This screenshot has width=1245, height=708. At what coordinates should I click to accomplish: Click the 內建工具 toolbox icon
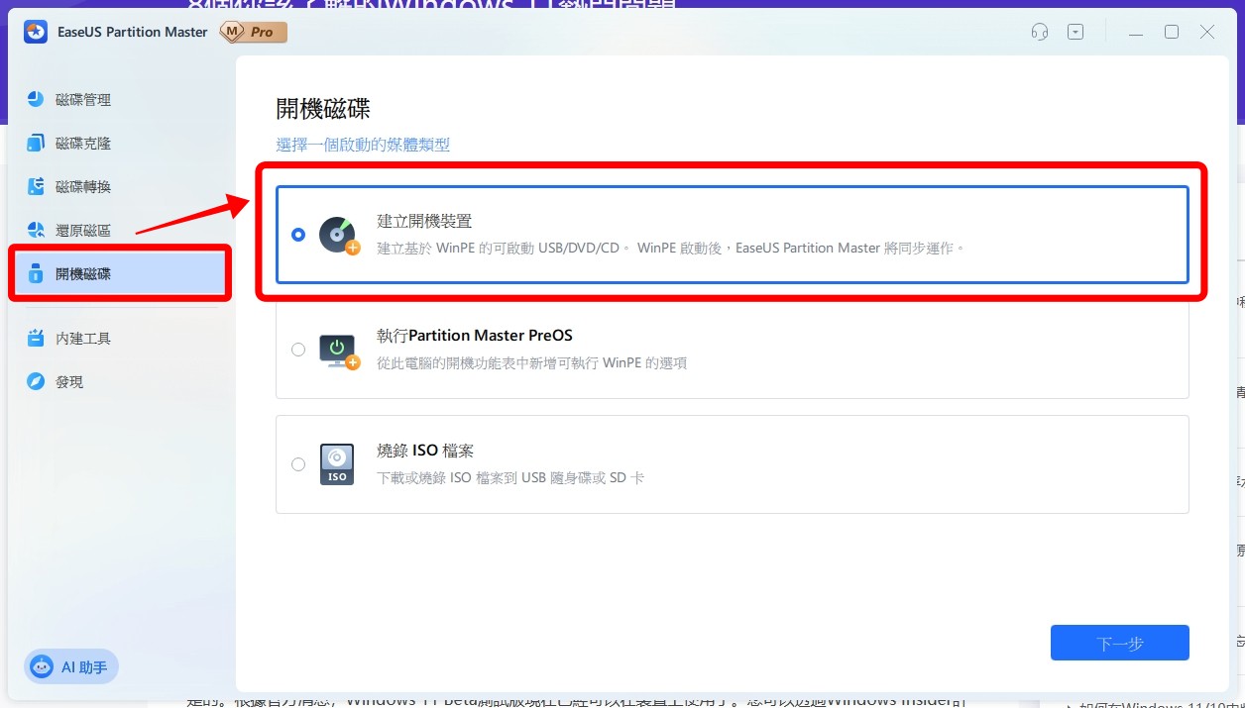[x=36, y=339]
